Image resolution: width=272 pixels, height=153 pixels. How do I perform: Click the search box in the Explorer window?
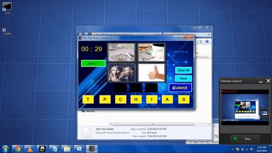(x=187, y=34)
